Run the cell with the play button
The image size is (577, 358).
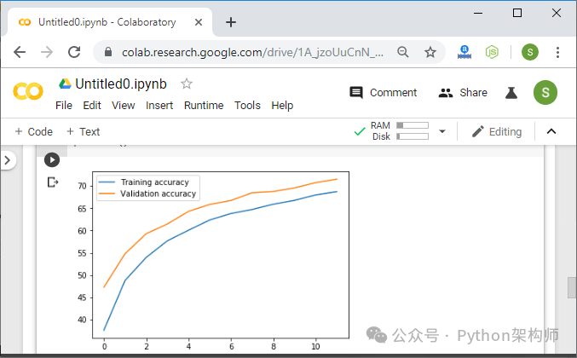click(x=52, y=159)
